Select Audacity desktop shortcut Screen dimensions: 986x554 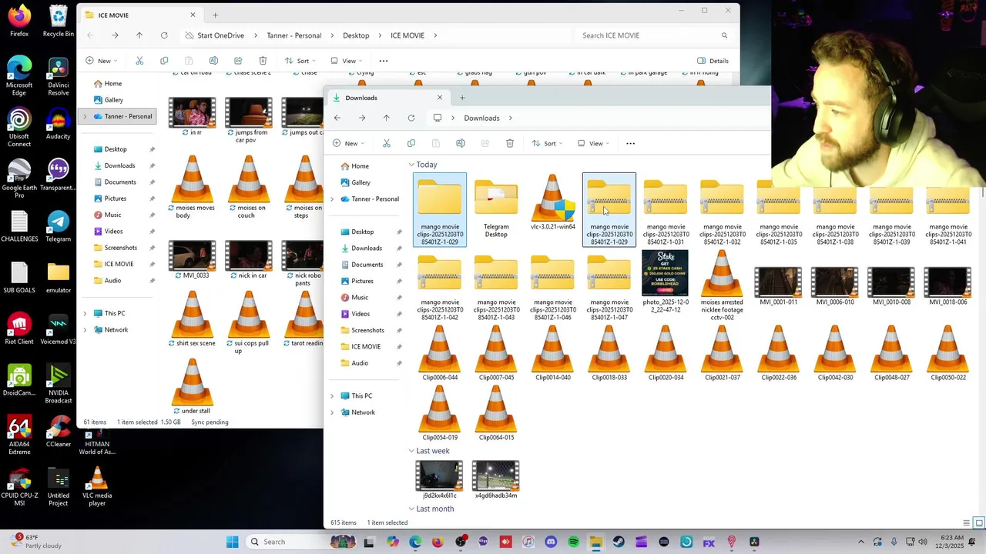[59, 125]
